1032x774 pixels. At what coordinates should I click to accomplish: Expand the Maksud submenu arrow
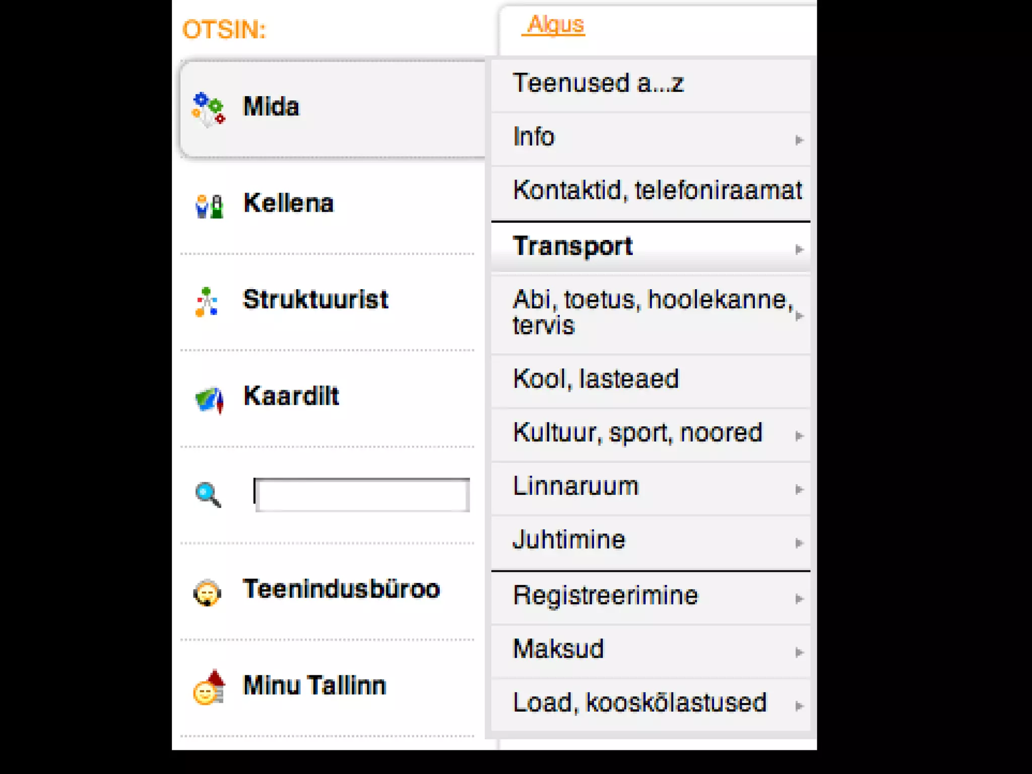[799, 653]
